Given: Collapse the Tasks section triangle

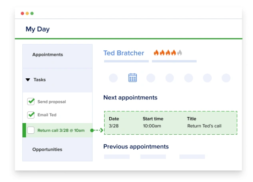Looking at the screenshot, I should coord(28,80).
